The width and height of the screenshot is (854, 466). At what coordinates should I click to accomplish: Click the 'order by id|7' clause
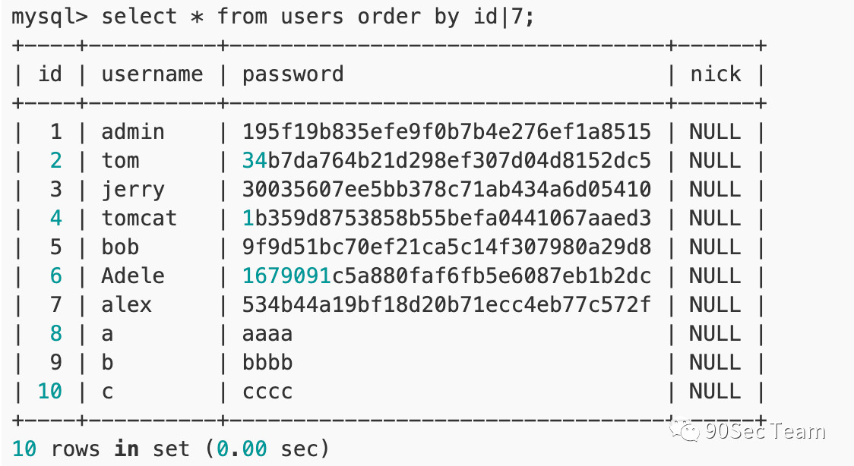click(x=446, y=17)
